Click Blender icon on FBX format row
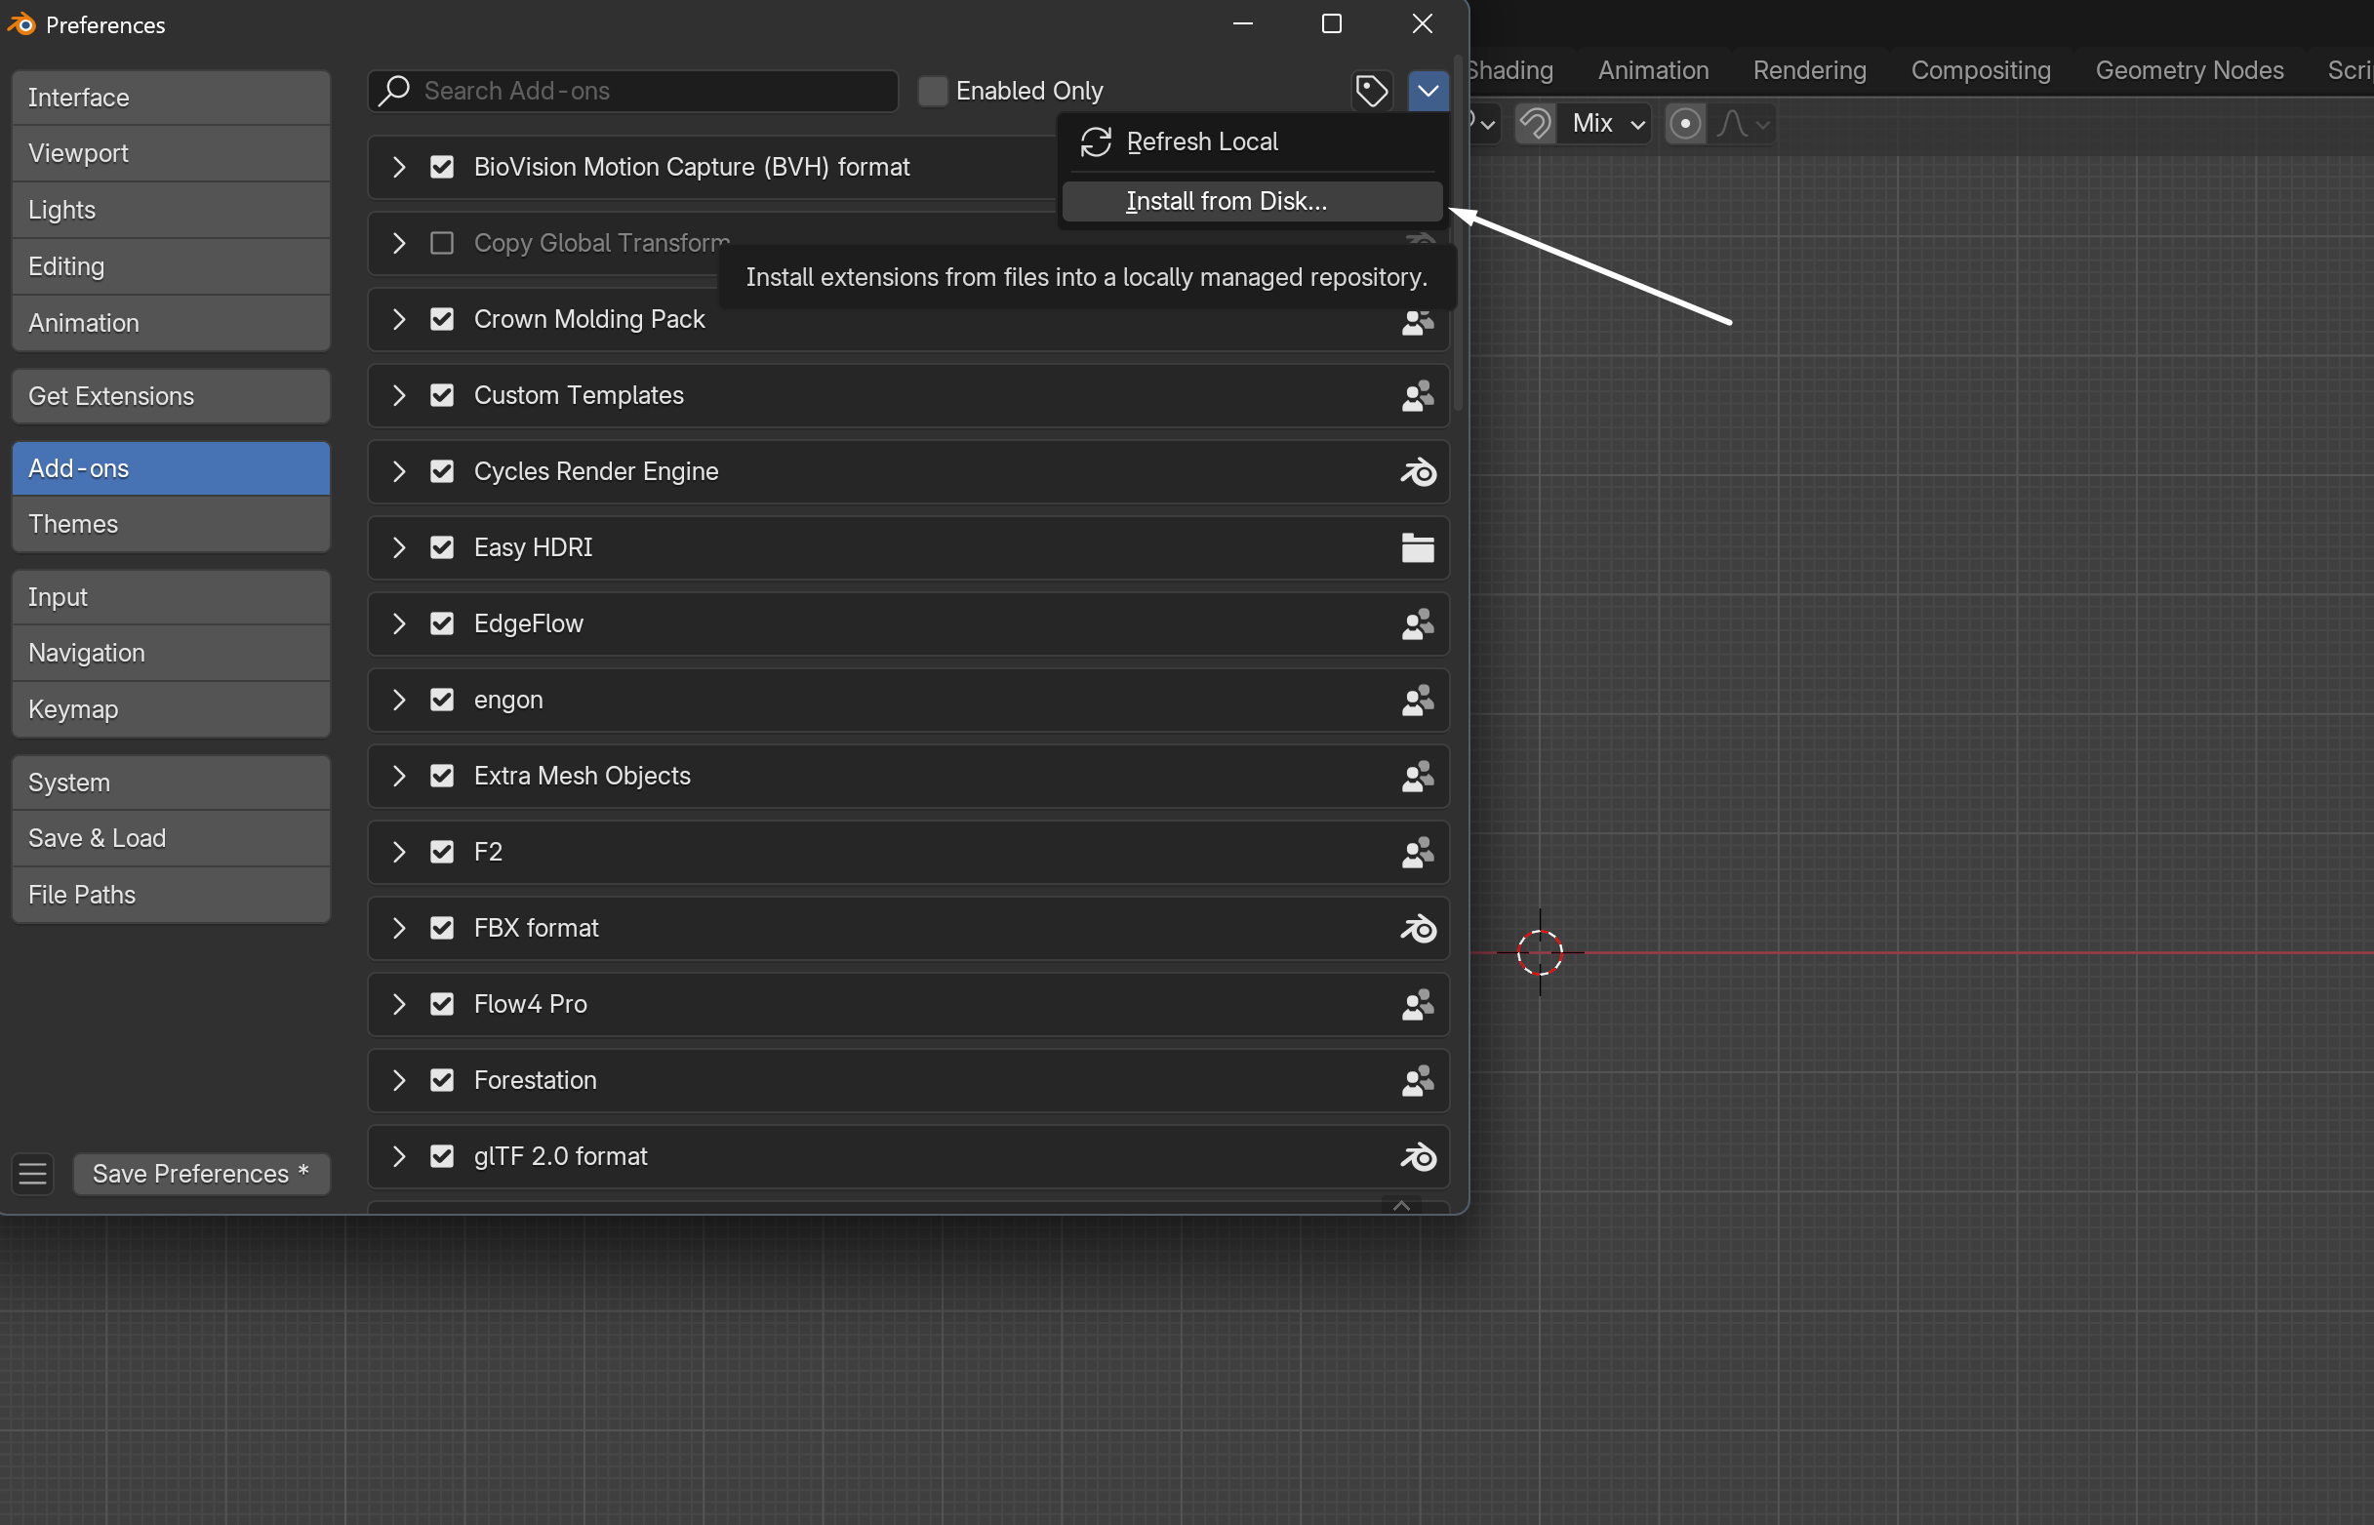Viewport: 2374px width, 1525px height. [x=1417, y=929]
